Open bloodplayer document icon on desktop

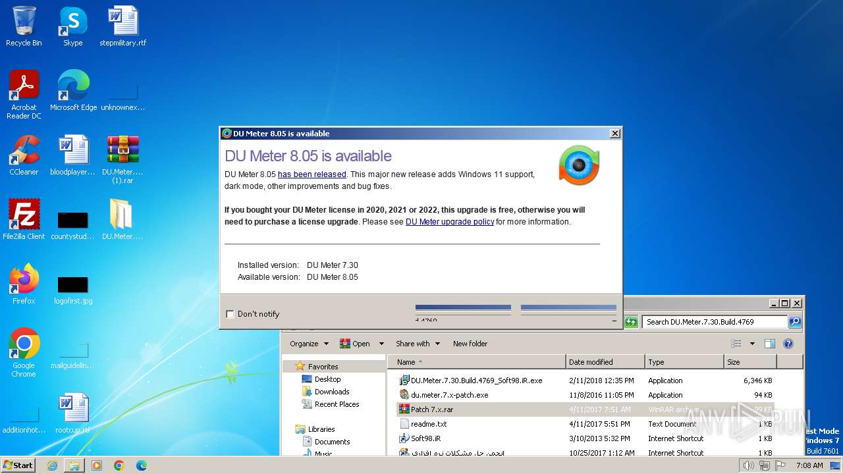tap(72, 155)
